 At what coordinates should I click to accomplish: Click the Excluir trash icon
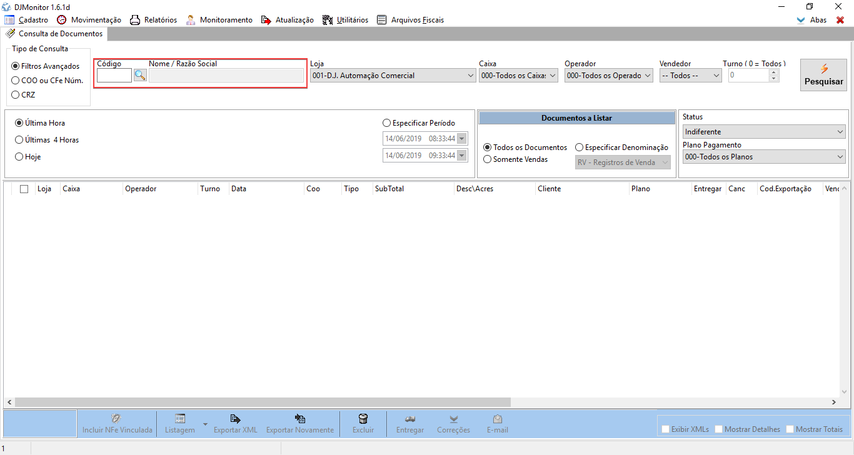pos(363,419)
